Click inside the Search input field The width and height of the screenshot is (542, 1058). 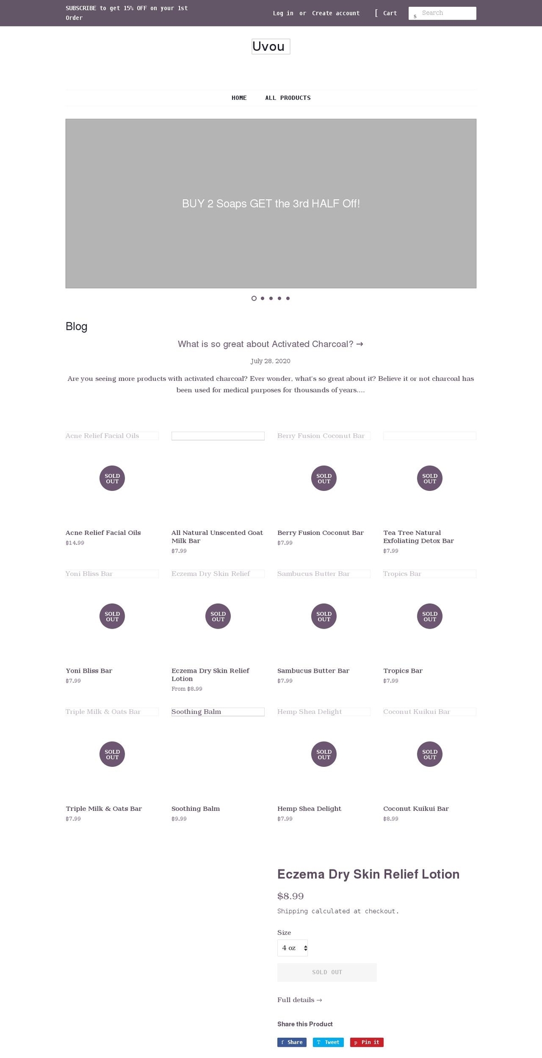[x=446, y=12]
